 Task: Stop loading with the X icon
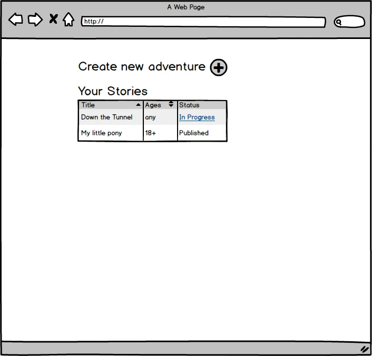[53, 19]
